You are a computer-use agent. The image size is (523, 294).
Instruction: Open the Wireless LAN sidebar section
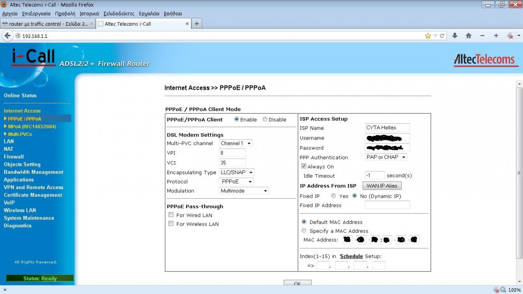click(20, 210)
